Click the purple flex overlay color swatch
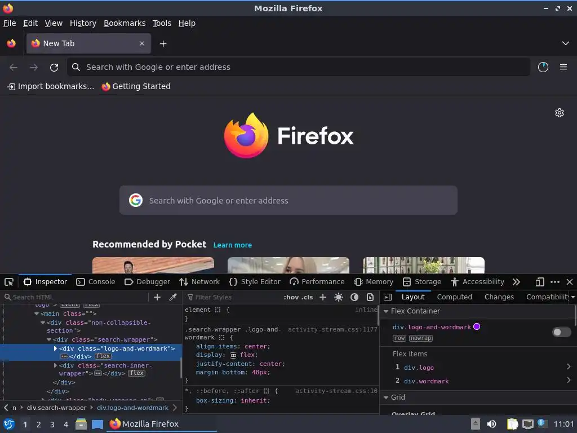577x433 pixels. pos(477,326)
